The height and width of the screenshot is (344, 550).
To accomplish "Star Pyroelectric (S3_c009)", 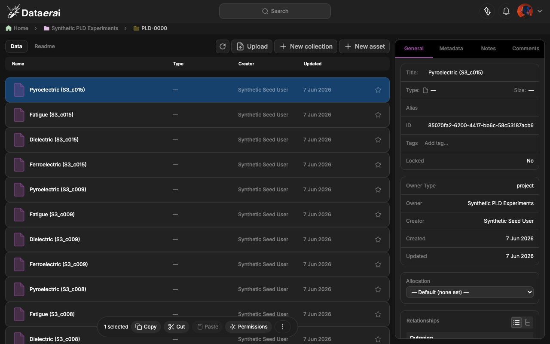I will point(378,190).
